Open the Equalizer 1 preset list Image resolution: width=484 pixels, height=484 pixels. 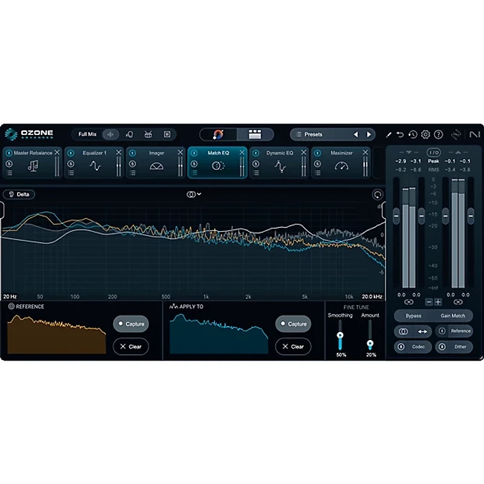coord(71,173)
